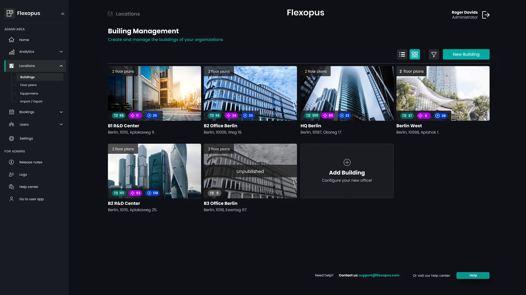Select the Analytics icon

tap(12, 52)
